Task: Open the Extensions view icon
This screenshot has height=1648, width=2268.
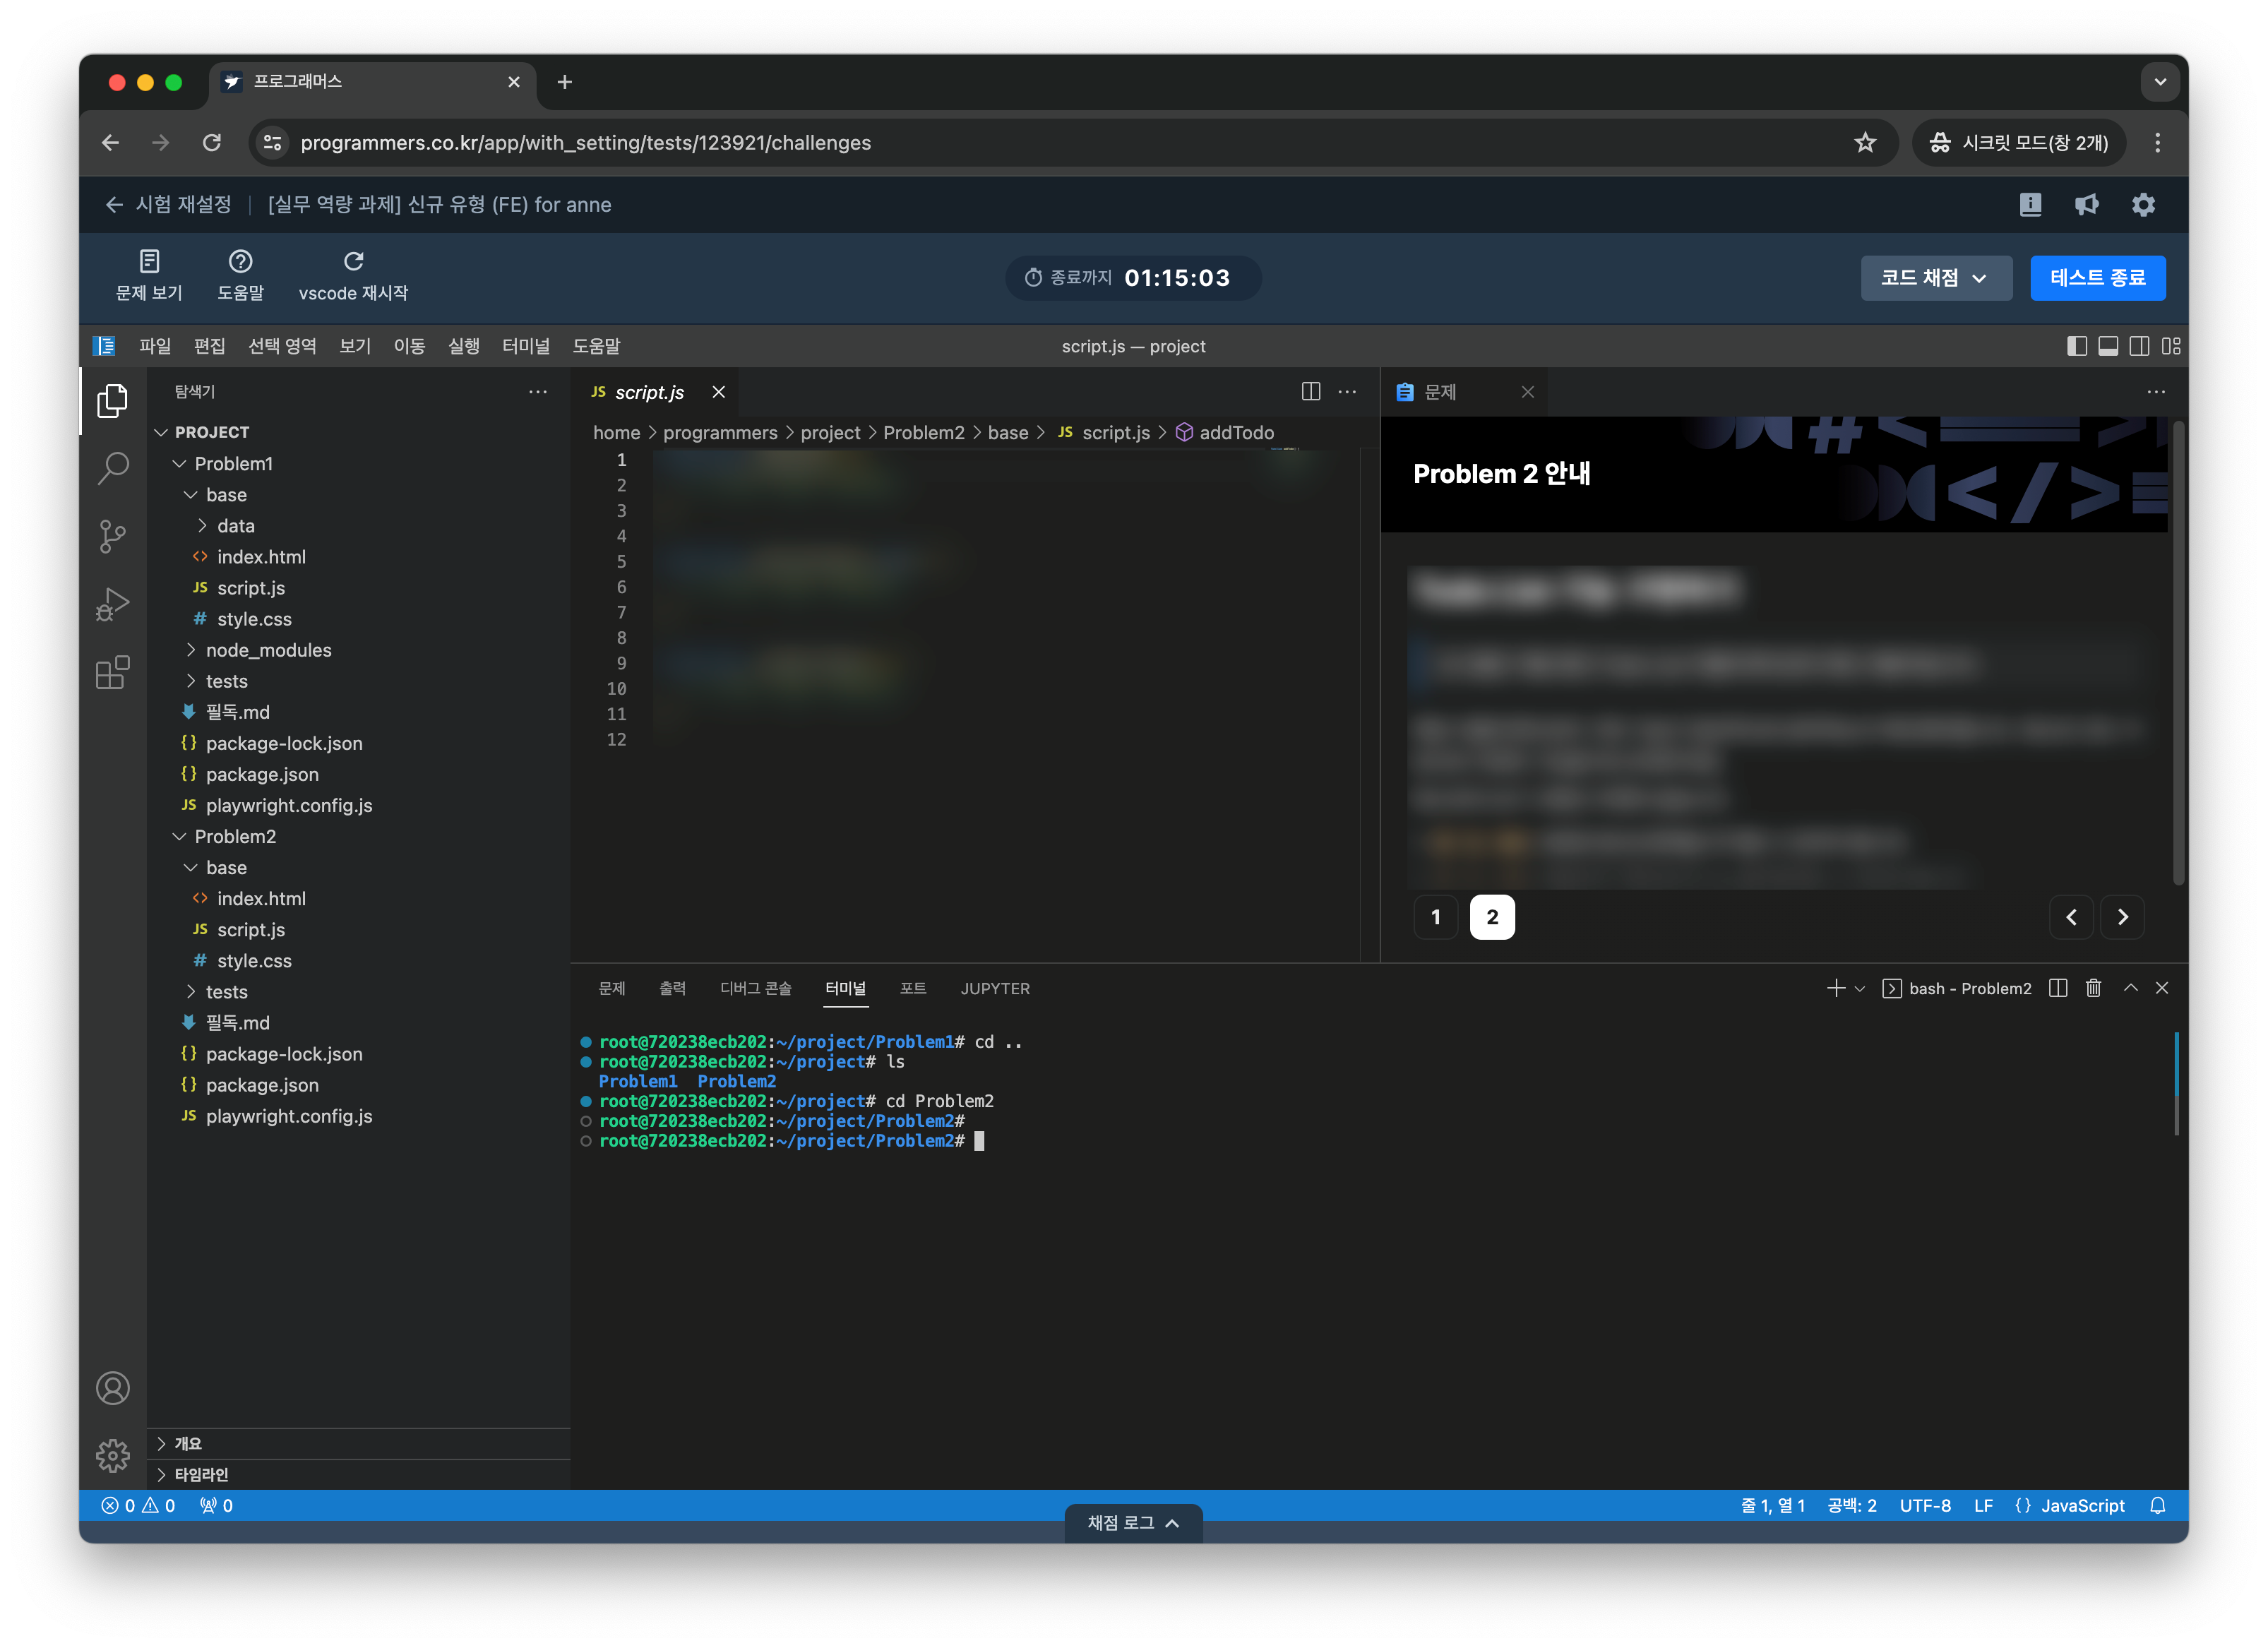Action: [113, 672]
